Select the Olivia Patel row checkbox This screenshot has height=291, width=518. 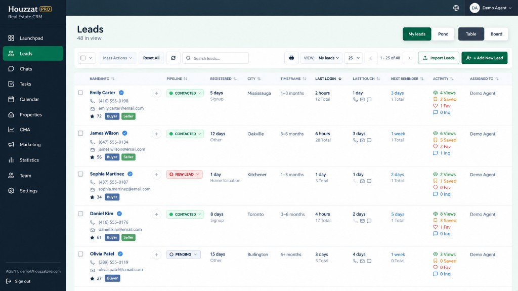[80, 254]
